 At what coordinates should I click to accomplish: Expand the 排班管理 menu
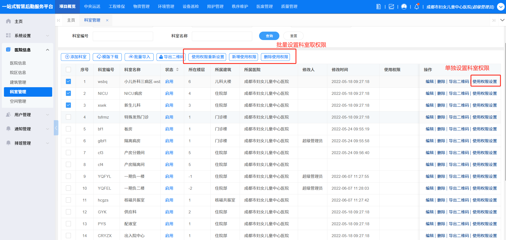[x=47, y=143]
